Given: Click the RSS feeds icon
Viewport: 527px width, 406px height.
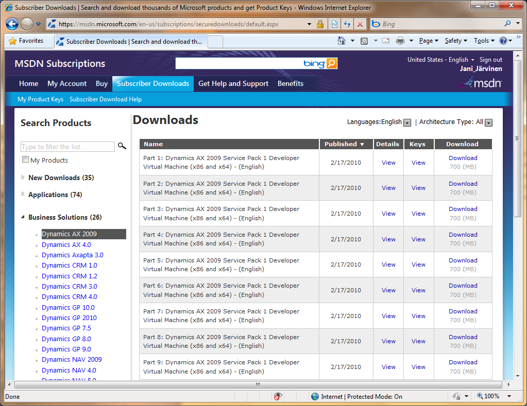Looking at the screenshot, I should 364,41.
